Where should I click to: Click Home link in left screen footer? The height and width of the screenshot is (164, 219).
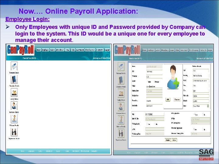tap(23, 151)
